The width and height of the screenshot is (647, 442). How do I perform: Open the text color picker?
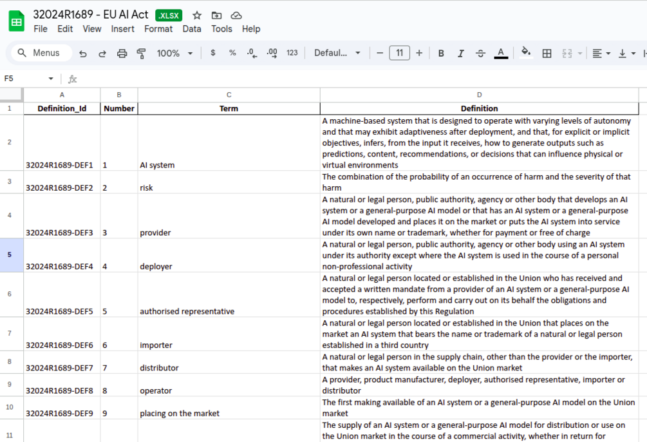click(501, 53)
